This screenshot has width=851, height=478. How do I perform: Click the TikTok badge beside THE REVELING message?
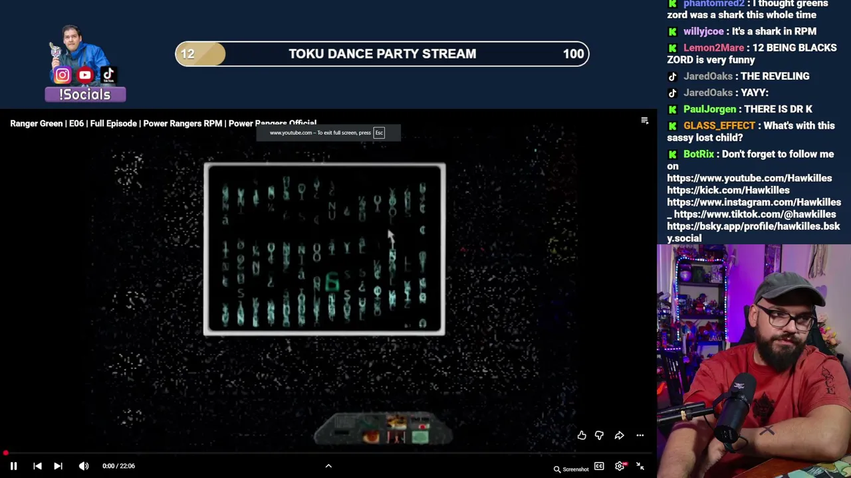673,76
